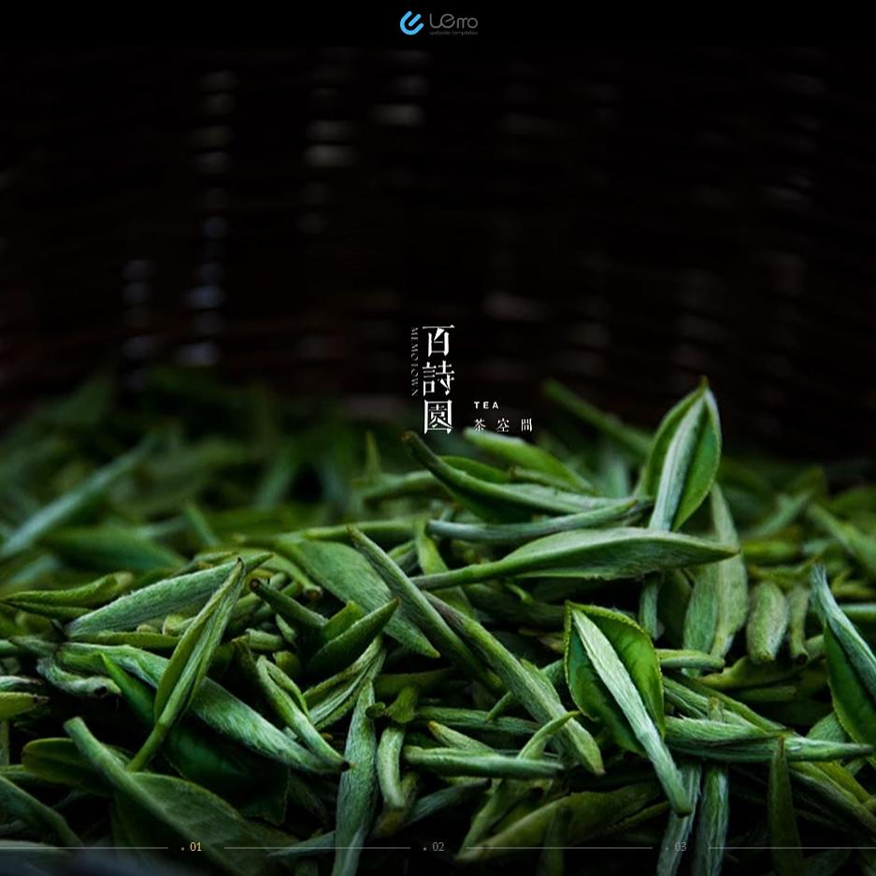
Task: Click the 'website templates' tagline under Uemo
Action: pyautogui.click(x=453, y=33)
